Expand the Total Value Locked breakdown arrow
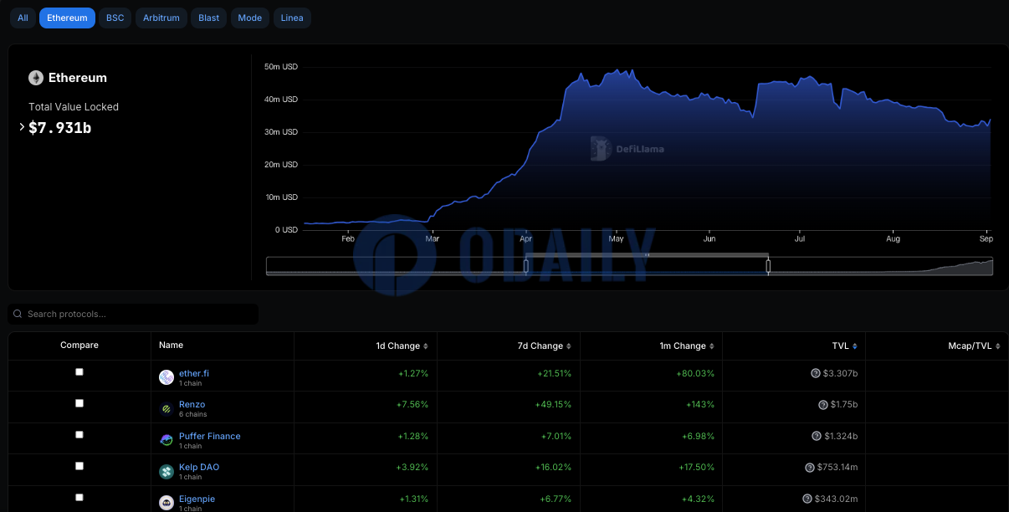This screenshot has height=512, width=1009. tap(22, 127)
